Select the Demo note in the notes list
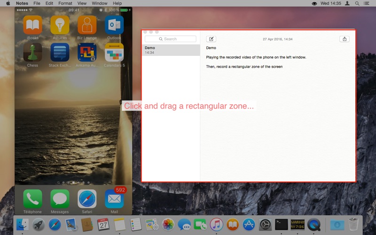Screen dimensions: 376x235 click(171, 50)
